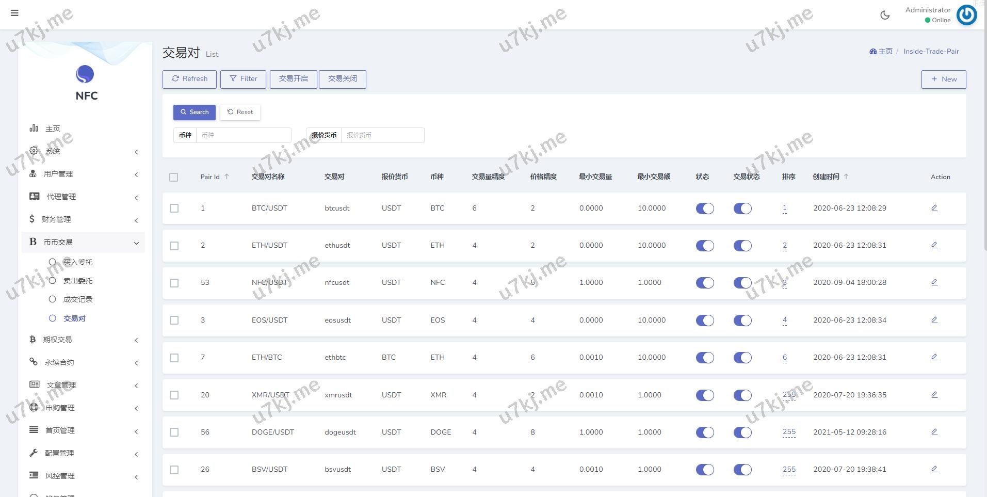Click edit icon for BTC/USDT row
The height and width of the screenshot is (497, 987).
coord(934,208)
